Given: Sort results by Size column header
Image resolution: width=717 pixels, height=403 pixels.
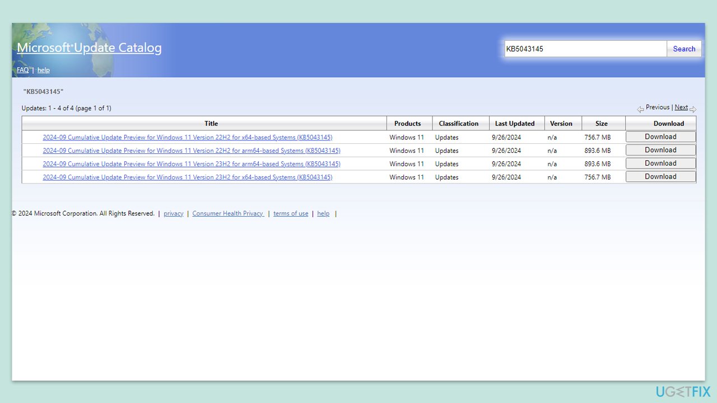Looking at the screenshot, I should 602,124.
